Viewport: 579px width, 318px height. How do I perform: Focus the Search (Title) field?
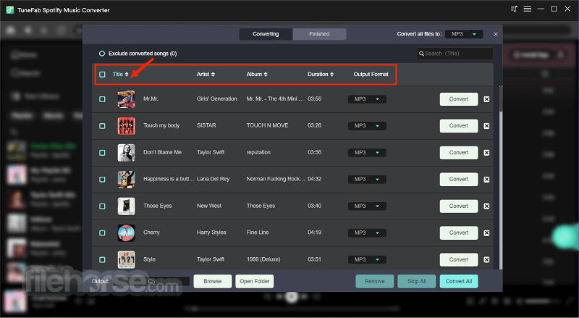pyautogui.click(x=455, y=54)
